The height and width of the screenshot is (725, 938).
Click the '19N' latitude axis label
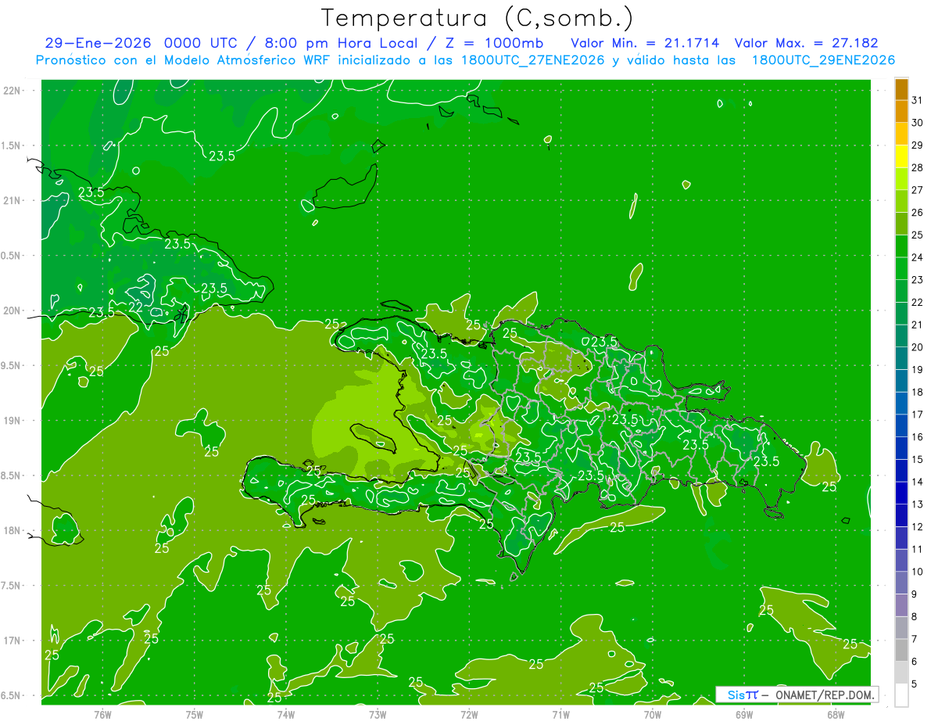12,421
